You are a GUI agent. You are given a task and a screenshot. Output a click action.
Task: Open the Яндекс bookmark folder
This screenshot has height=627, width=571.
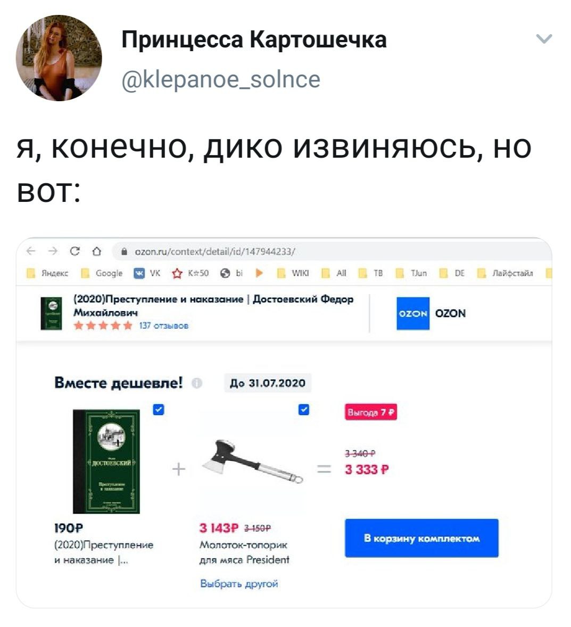coord(47,273)
